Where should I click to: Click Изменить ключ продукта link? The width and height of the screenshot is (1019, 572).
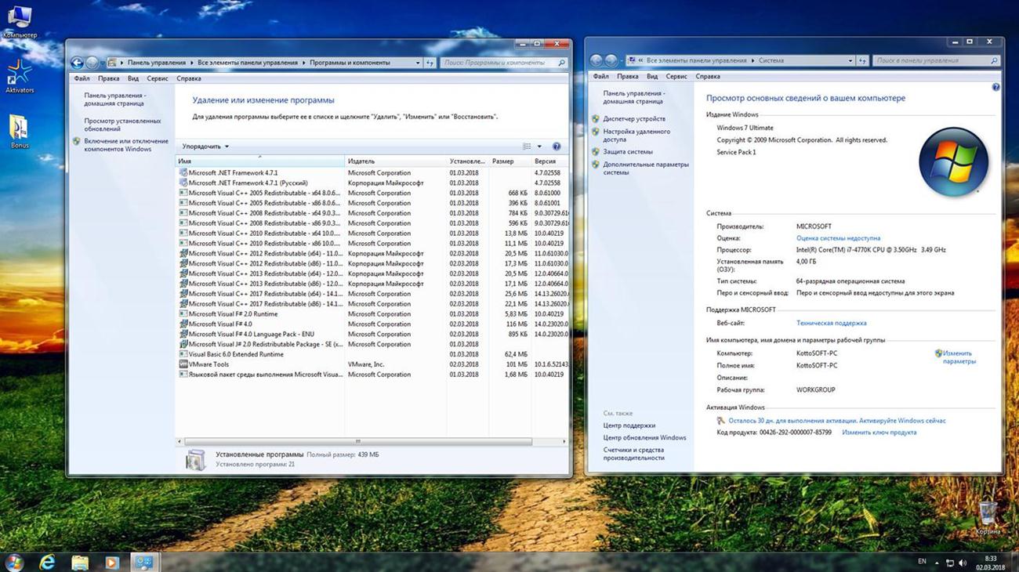[879, 433]
